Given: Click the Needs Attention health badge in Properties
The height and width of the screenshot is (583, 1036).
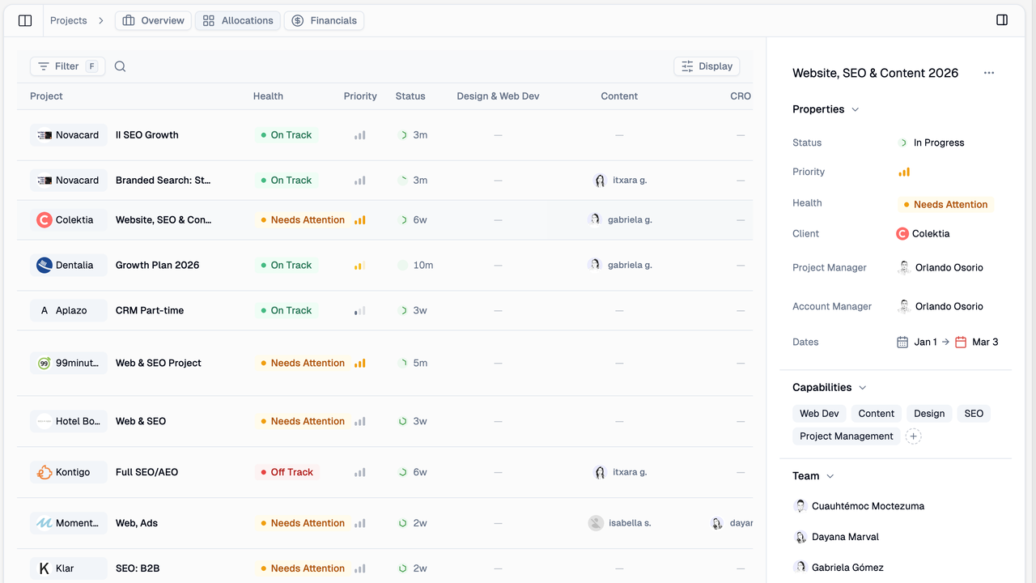Looking at the screenshot, I should (945, 205).
